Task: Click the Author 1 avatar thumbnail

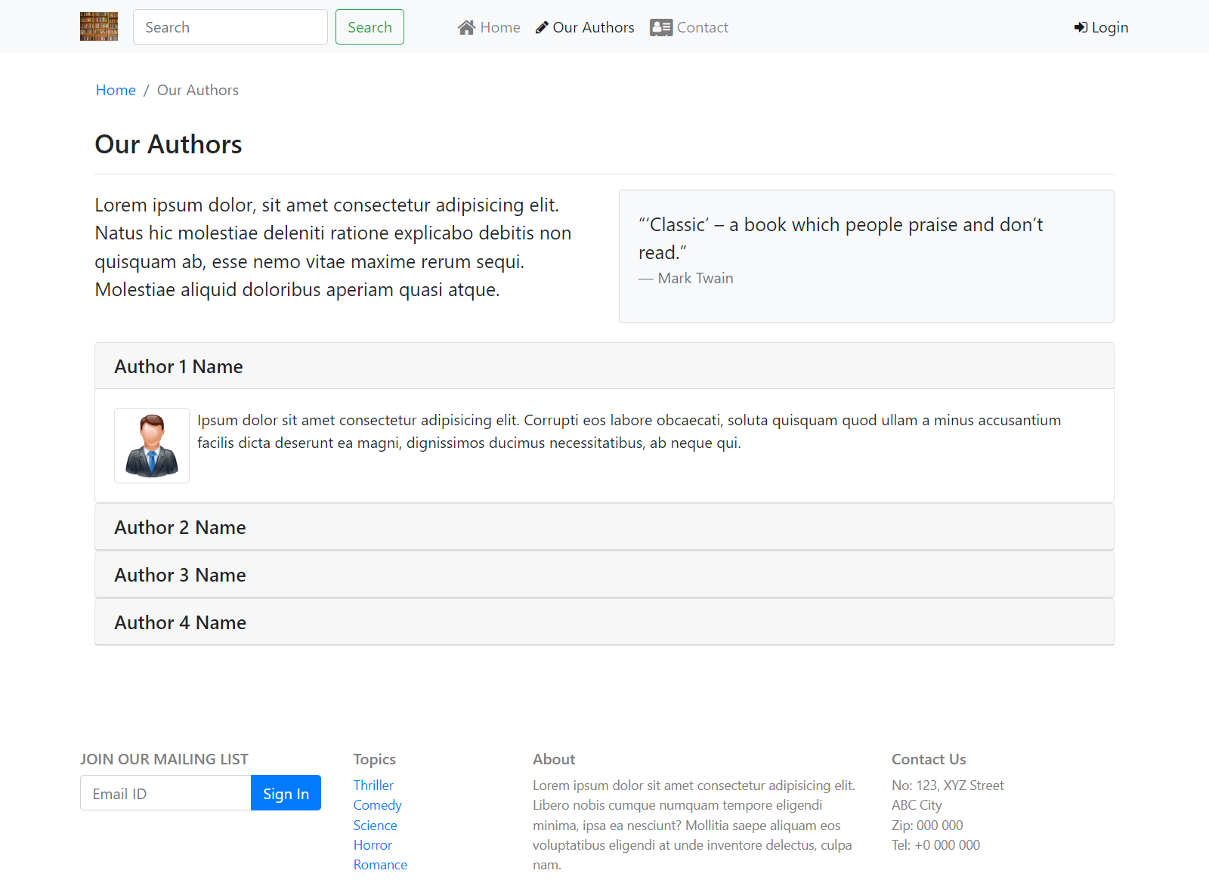Action: pyautogui.click(x=151, y=446)
